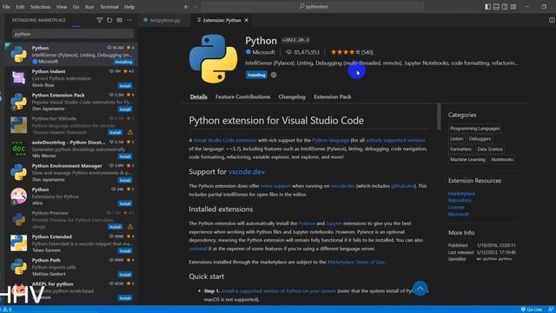Open the vscode.dev heading link
556x313 pixels.
(x=247, y=172)
